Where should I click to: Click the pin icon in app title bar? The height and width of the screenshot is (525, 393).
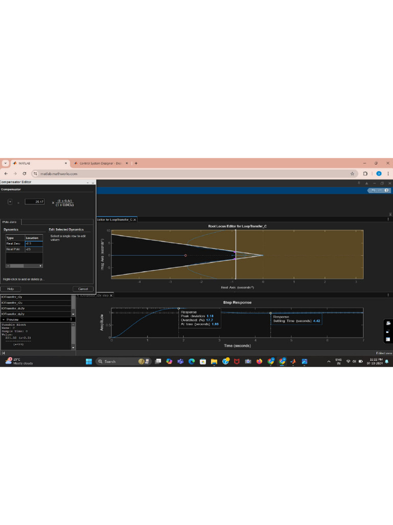pyautogui.click(x=359, y=183)
